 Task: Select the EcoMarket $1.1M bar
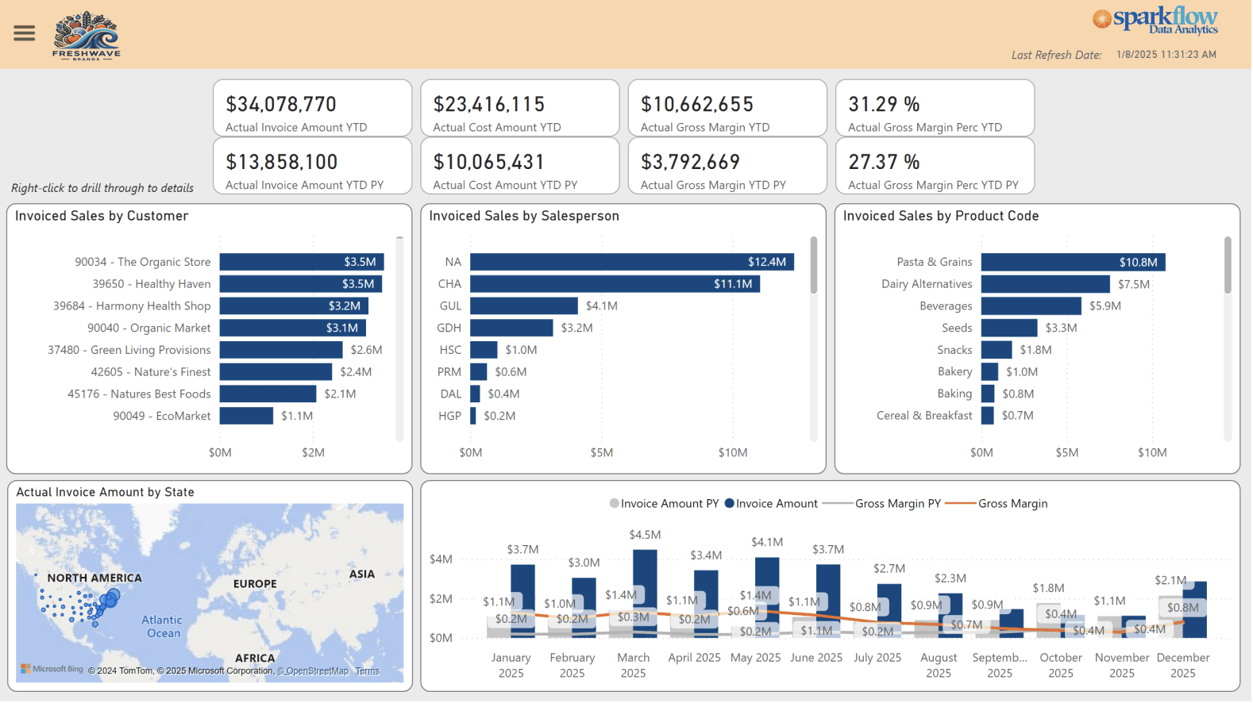(x=246, y=416)
